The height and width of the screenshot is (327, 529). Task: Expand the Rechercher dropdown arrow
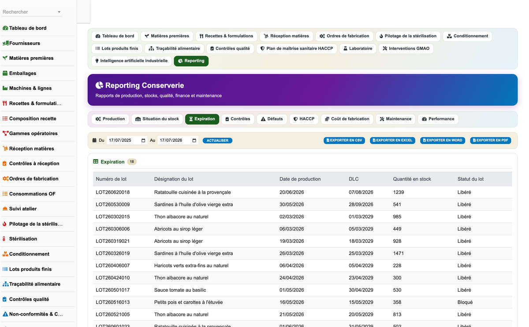59,12
